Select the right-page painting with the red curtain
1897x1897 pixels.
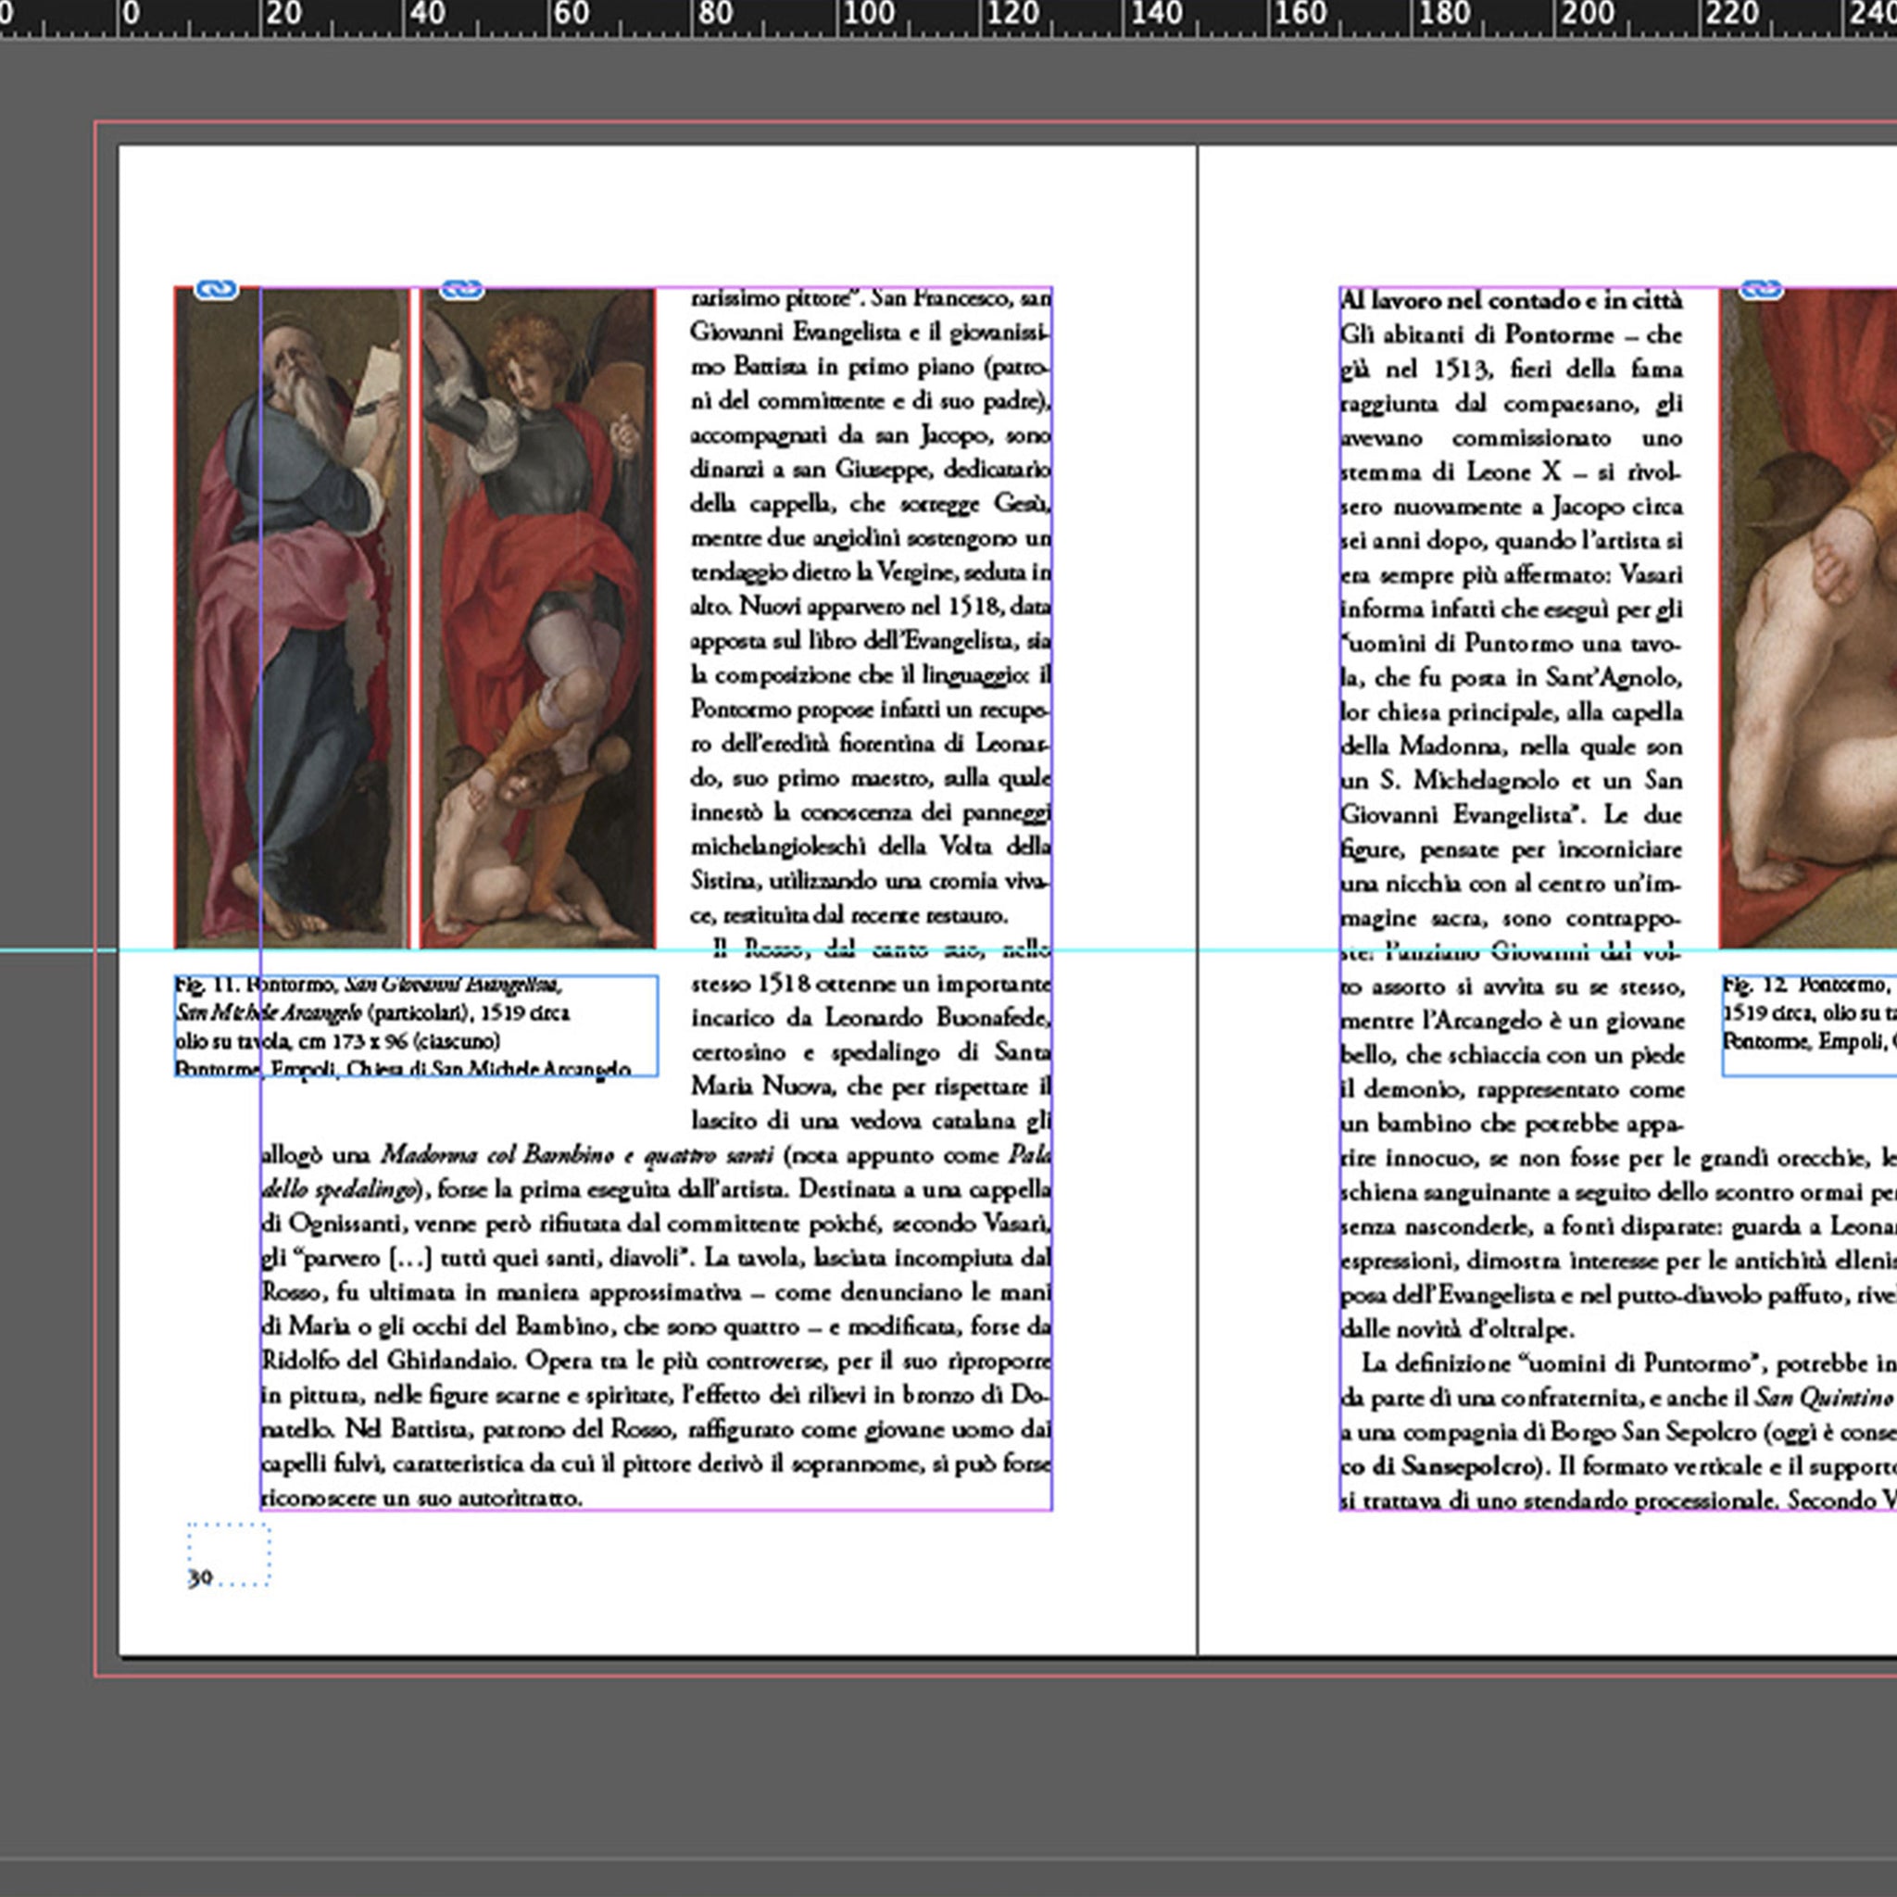click(1809, 618)
